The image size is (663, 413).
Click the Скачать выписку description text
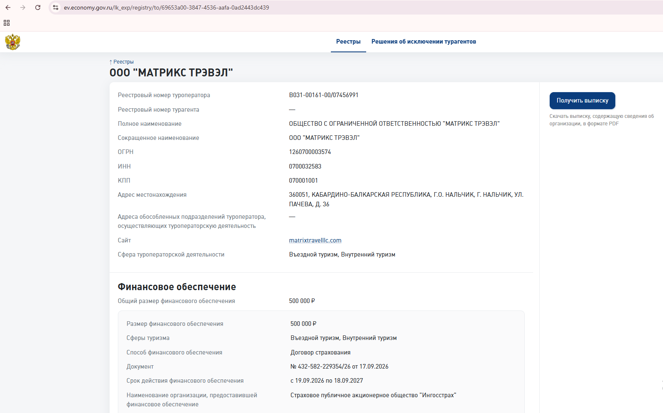point(602,120)
